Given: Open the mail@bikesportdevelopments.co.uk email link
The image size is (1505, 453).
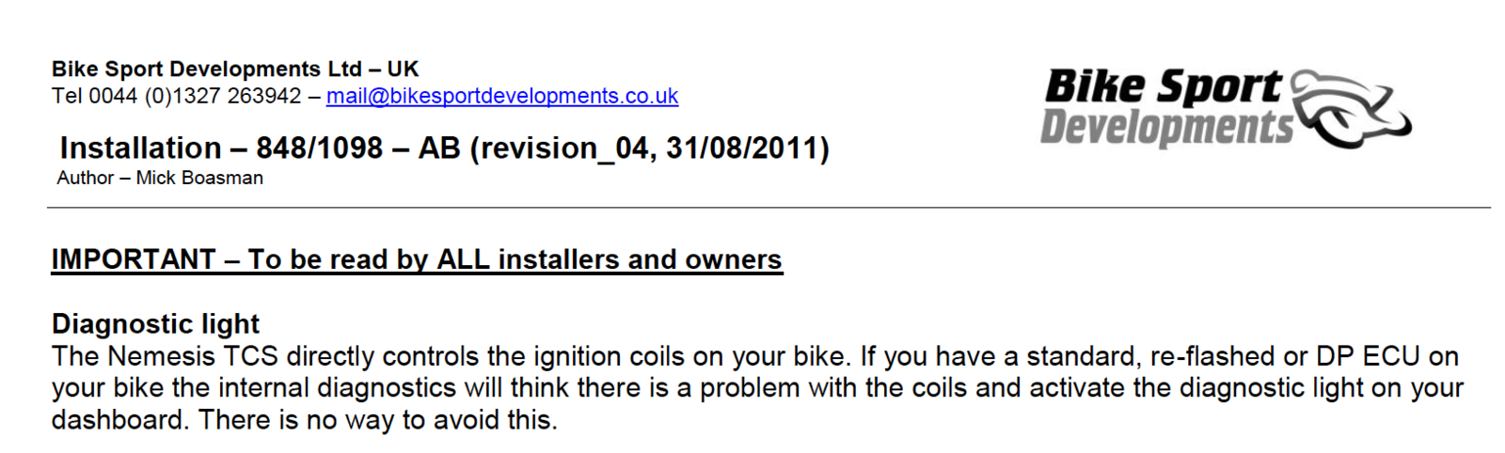Looking at the screenshot, I should click(x=501, y=96).
